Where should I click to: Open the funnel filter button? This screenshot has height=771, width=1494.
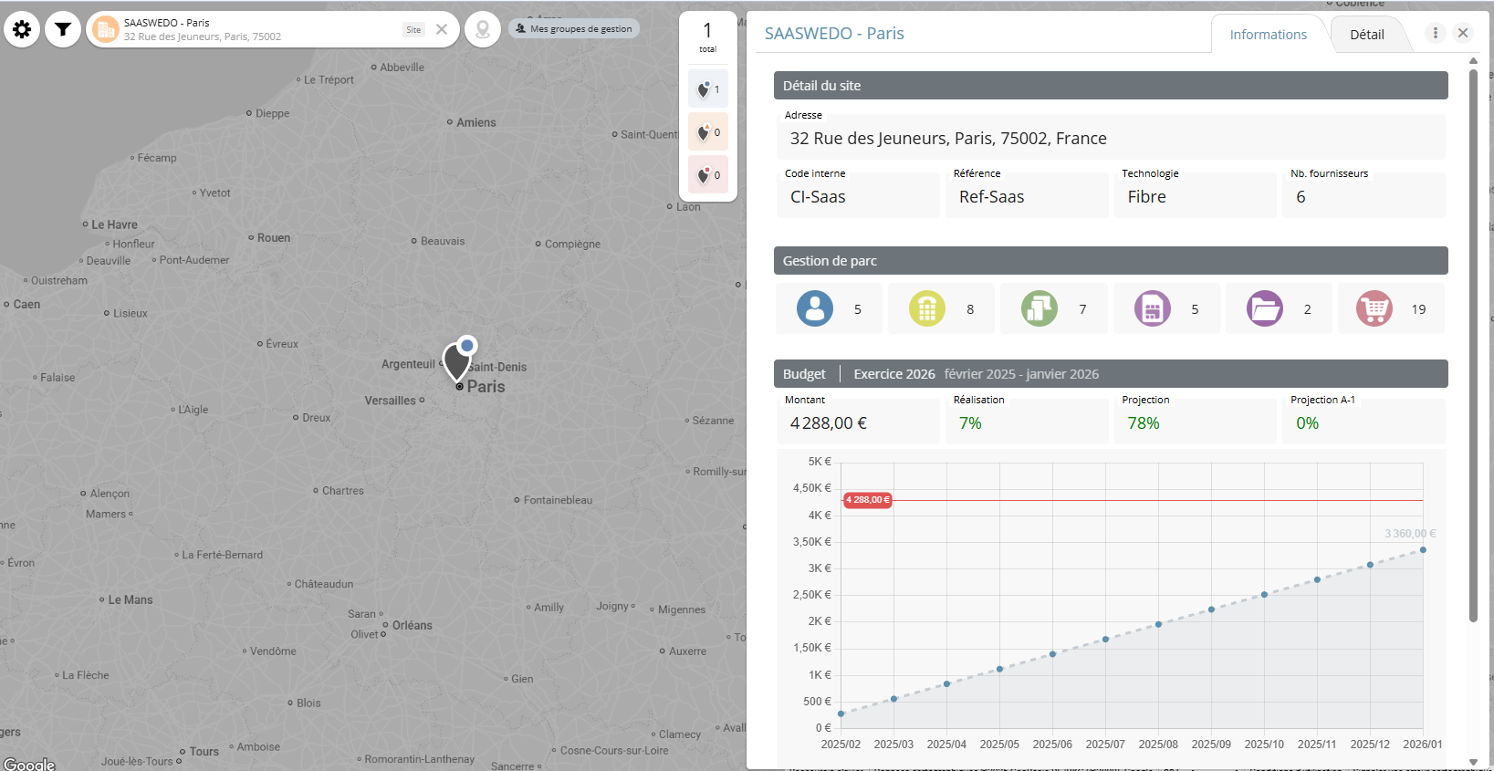pyautogui.click(x=63, y=30)
